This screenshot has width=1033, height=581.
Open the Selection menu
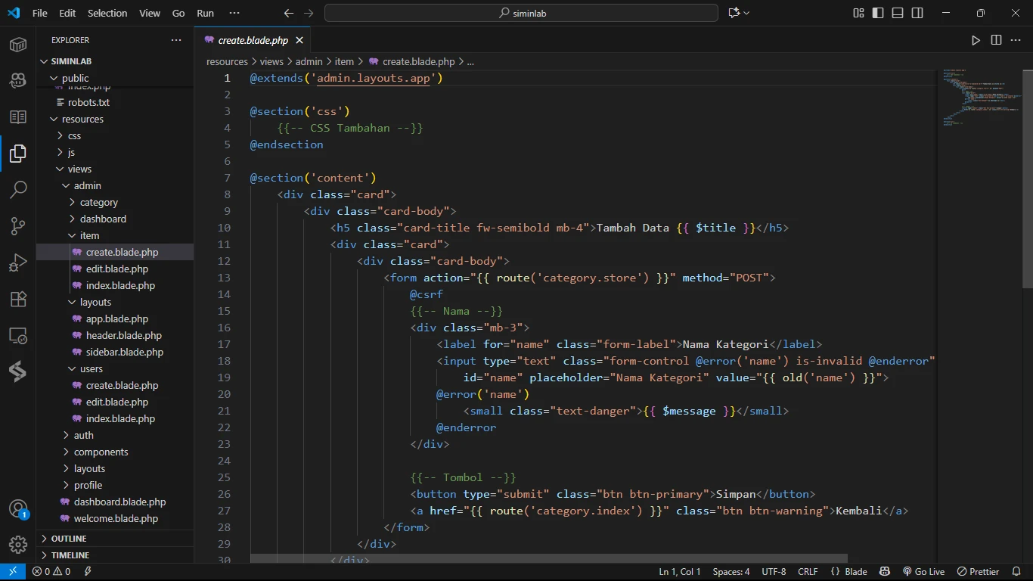tap(107, 13)
